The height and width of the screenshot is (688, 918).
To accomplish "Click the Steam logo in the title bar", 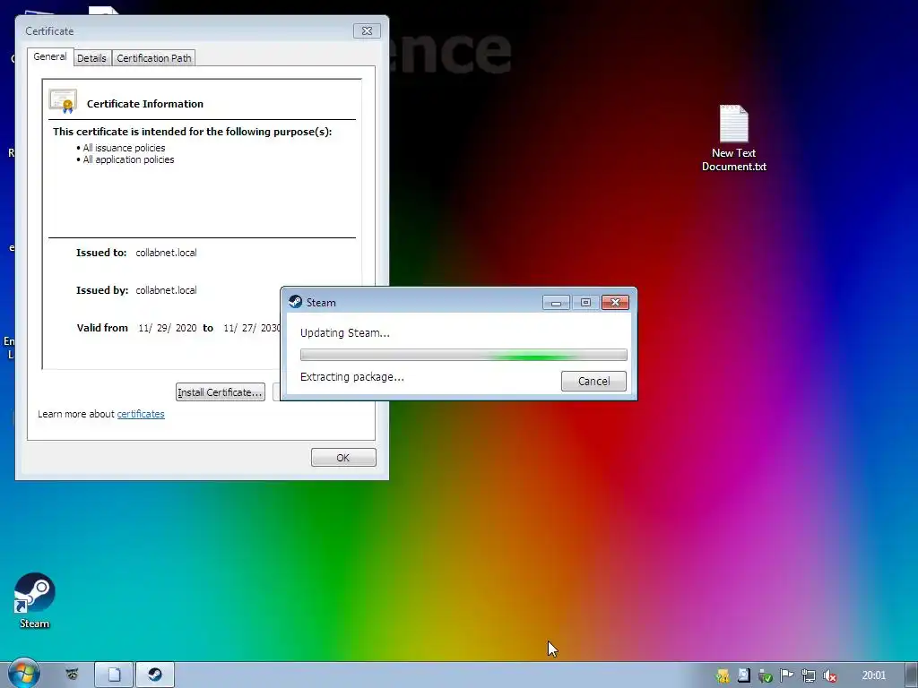I will 296,302.
